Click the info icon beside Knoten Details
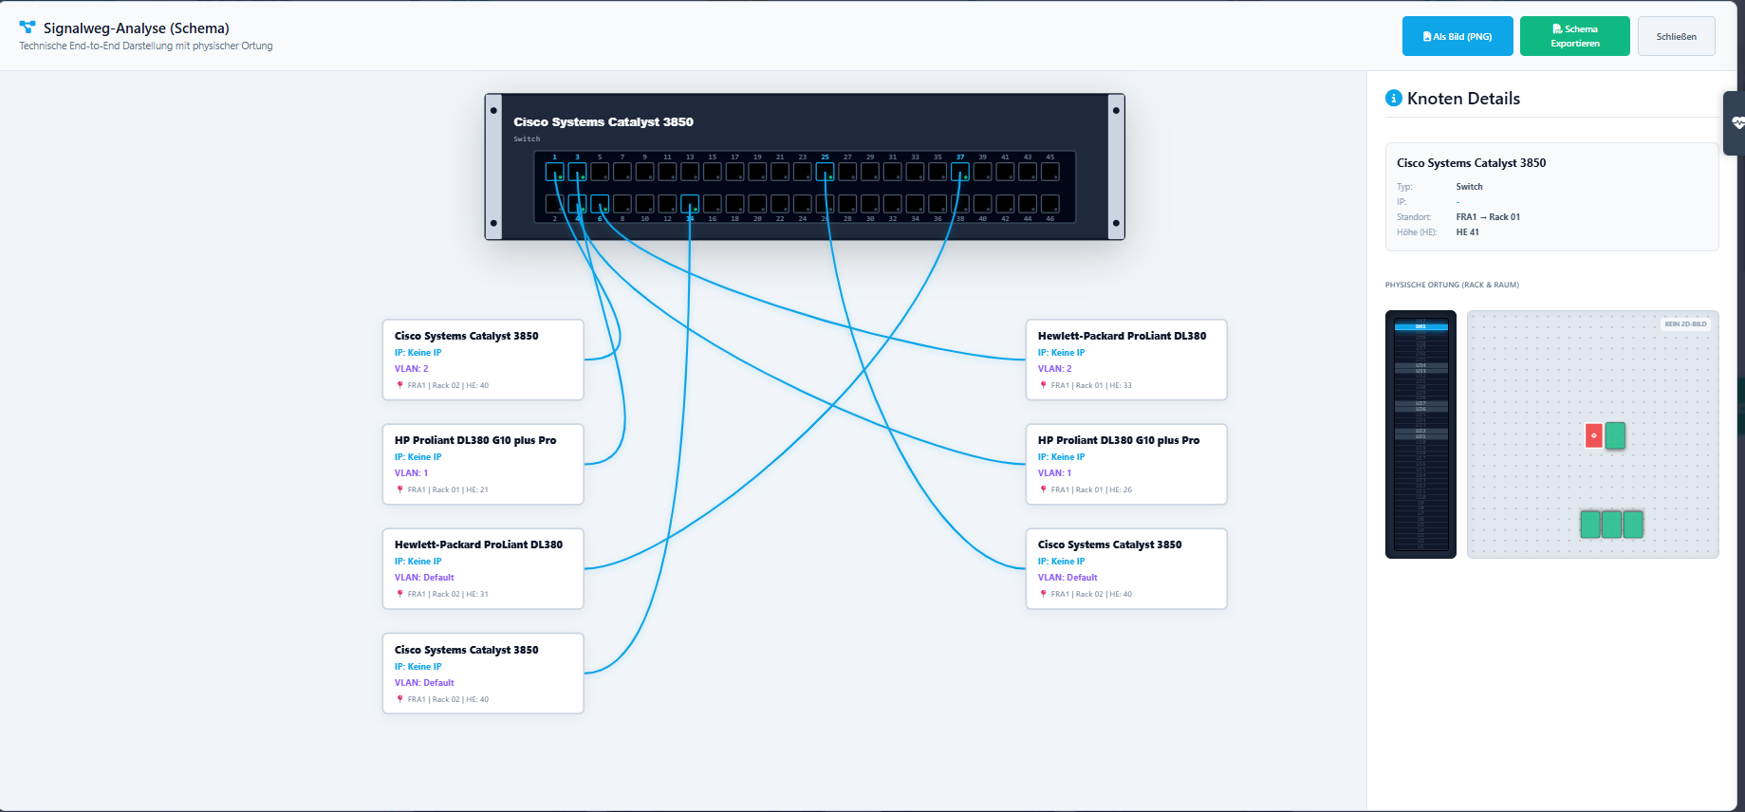The image size is (1745, 812). 1394,98
